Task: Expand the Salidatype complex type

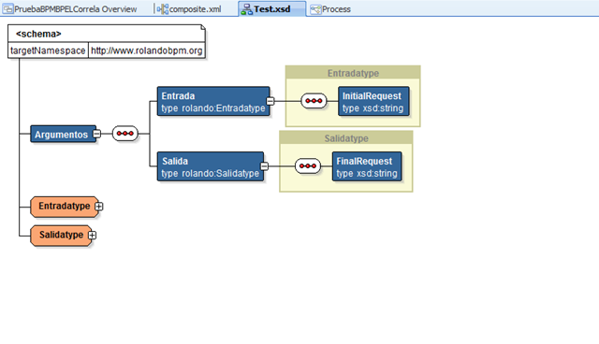Action: [x=92, y=235]
